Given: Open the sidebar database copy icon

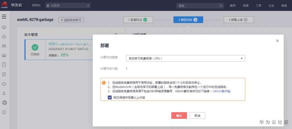Looking at the screenshot, I should point(4,74).
